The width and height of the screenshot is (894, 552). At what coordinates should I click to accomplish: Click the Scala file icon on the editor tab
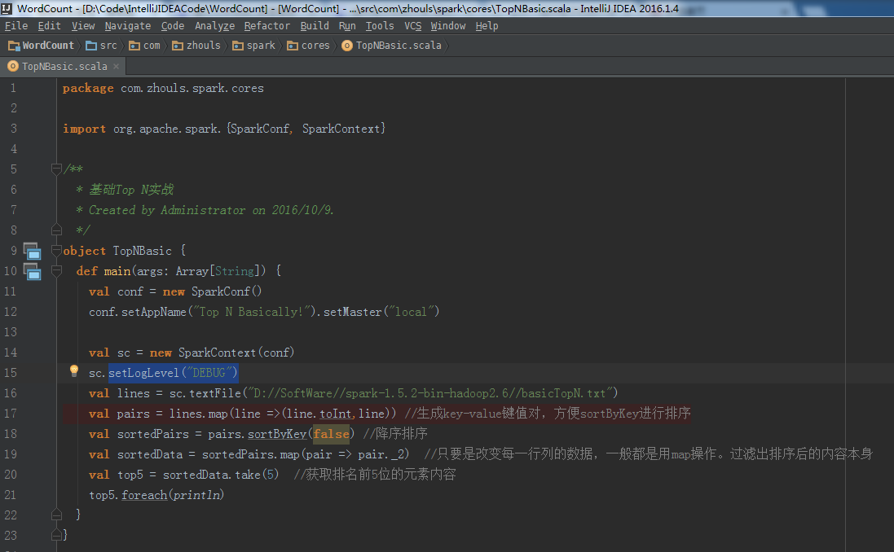(12, 67)
